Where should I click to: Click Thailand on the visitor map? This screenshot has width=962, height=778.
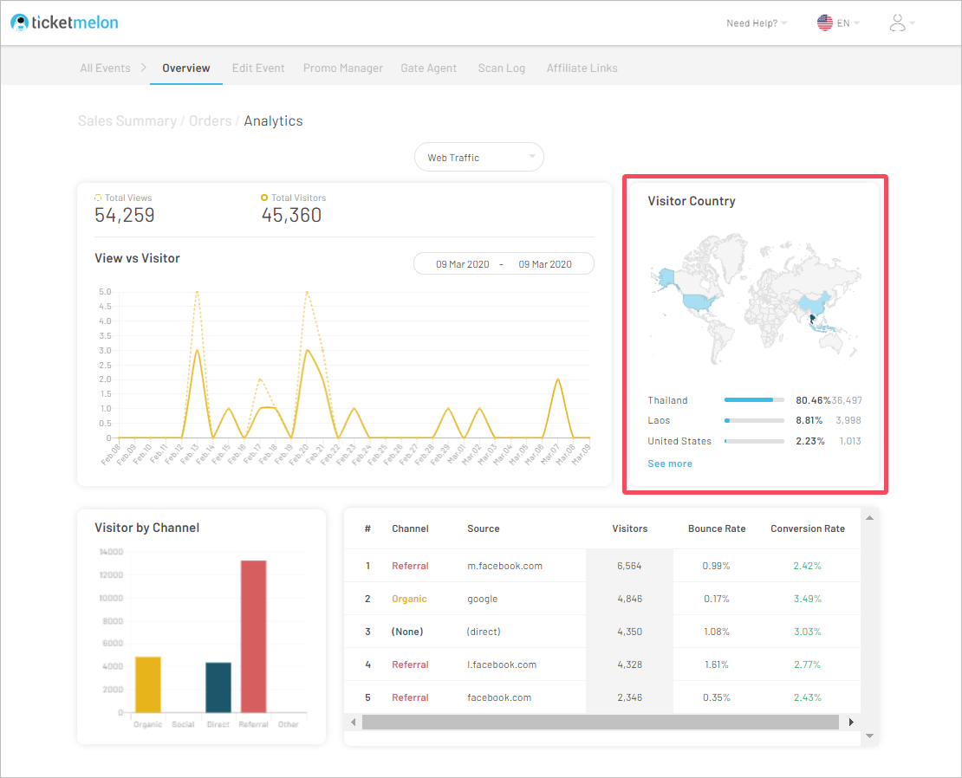812,319
